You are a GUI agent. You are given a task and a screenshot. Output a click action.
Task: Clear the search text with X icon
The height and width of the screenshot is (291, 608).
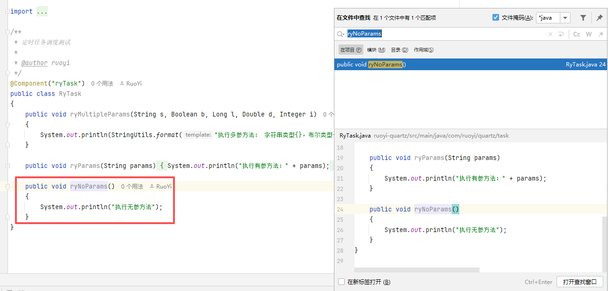click(550, 34)
